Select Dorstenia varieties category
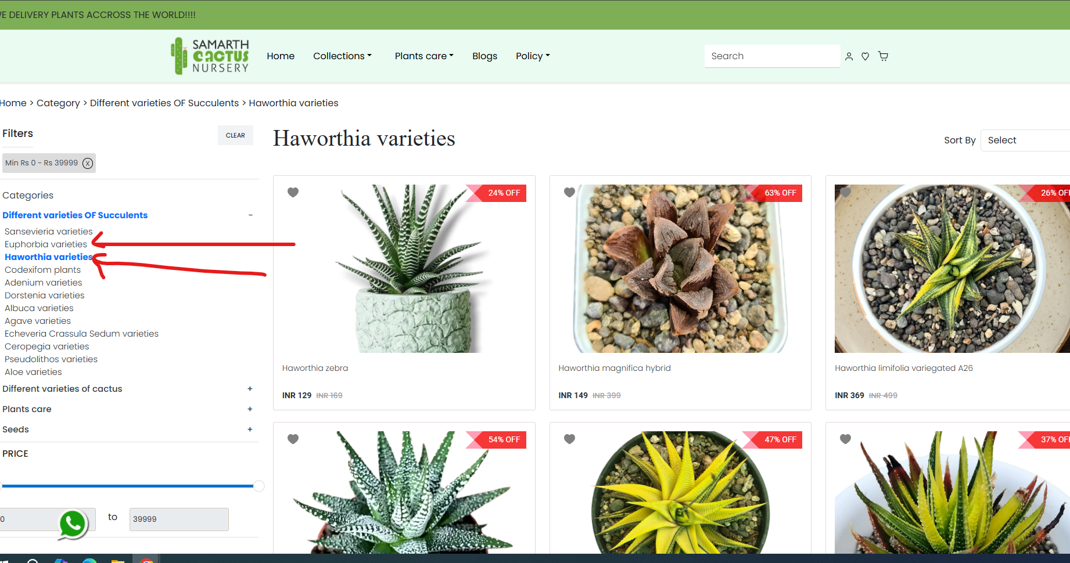The width and height of the screenshot is (1070, 563). point(45,295)
